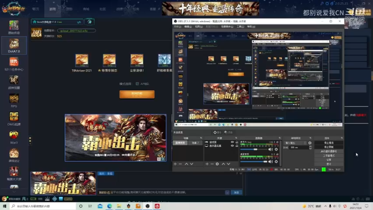Switch to the 商城 tab in the platform
This screenshot has width=373, height=210.
(x=86, y=9)
